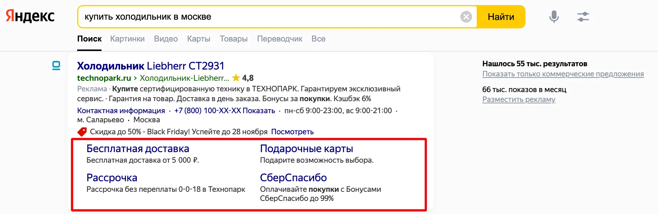
Task: Open the Видео tab
Action: (166, 39)
